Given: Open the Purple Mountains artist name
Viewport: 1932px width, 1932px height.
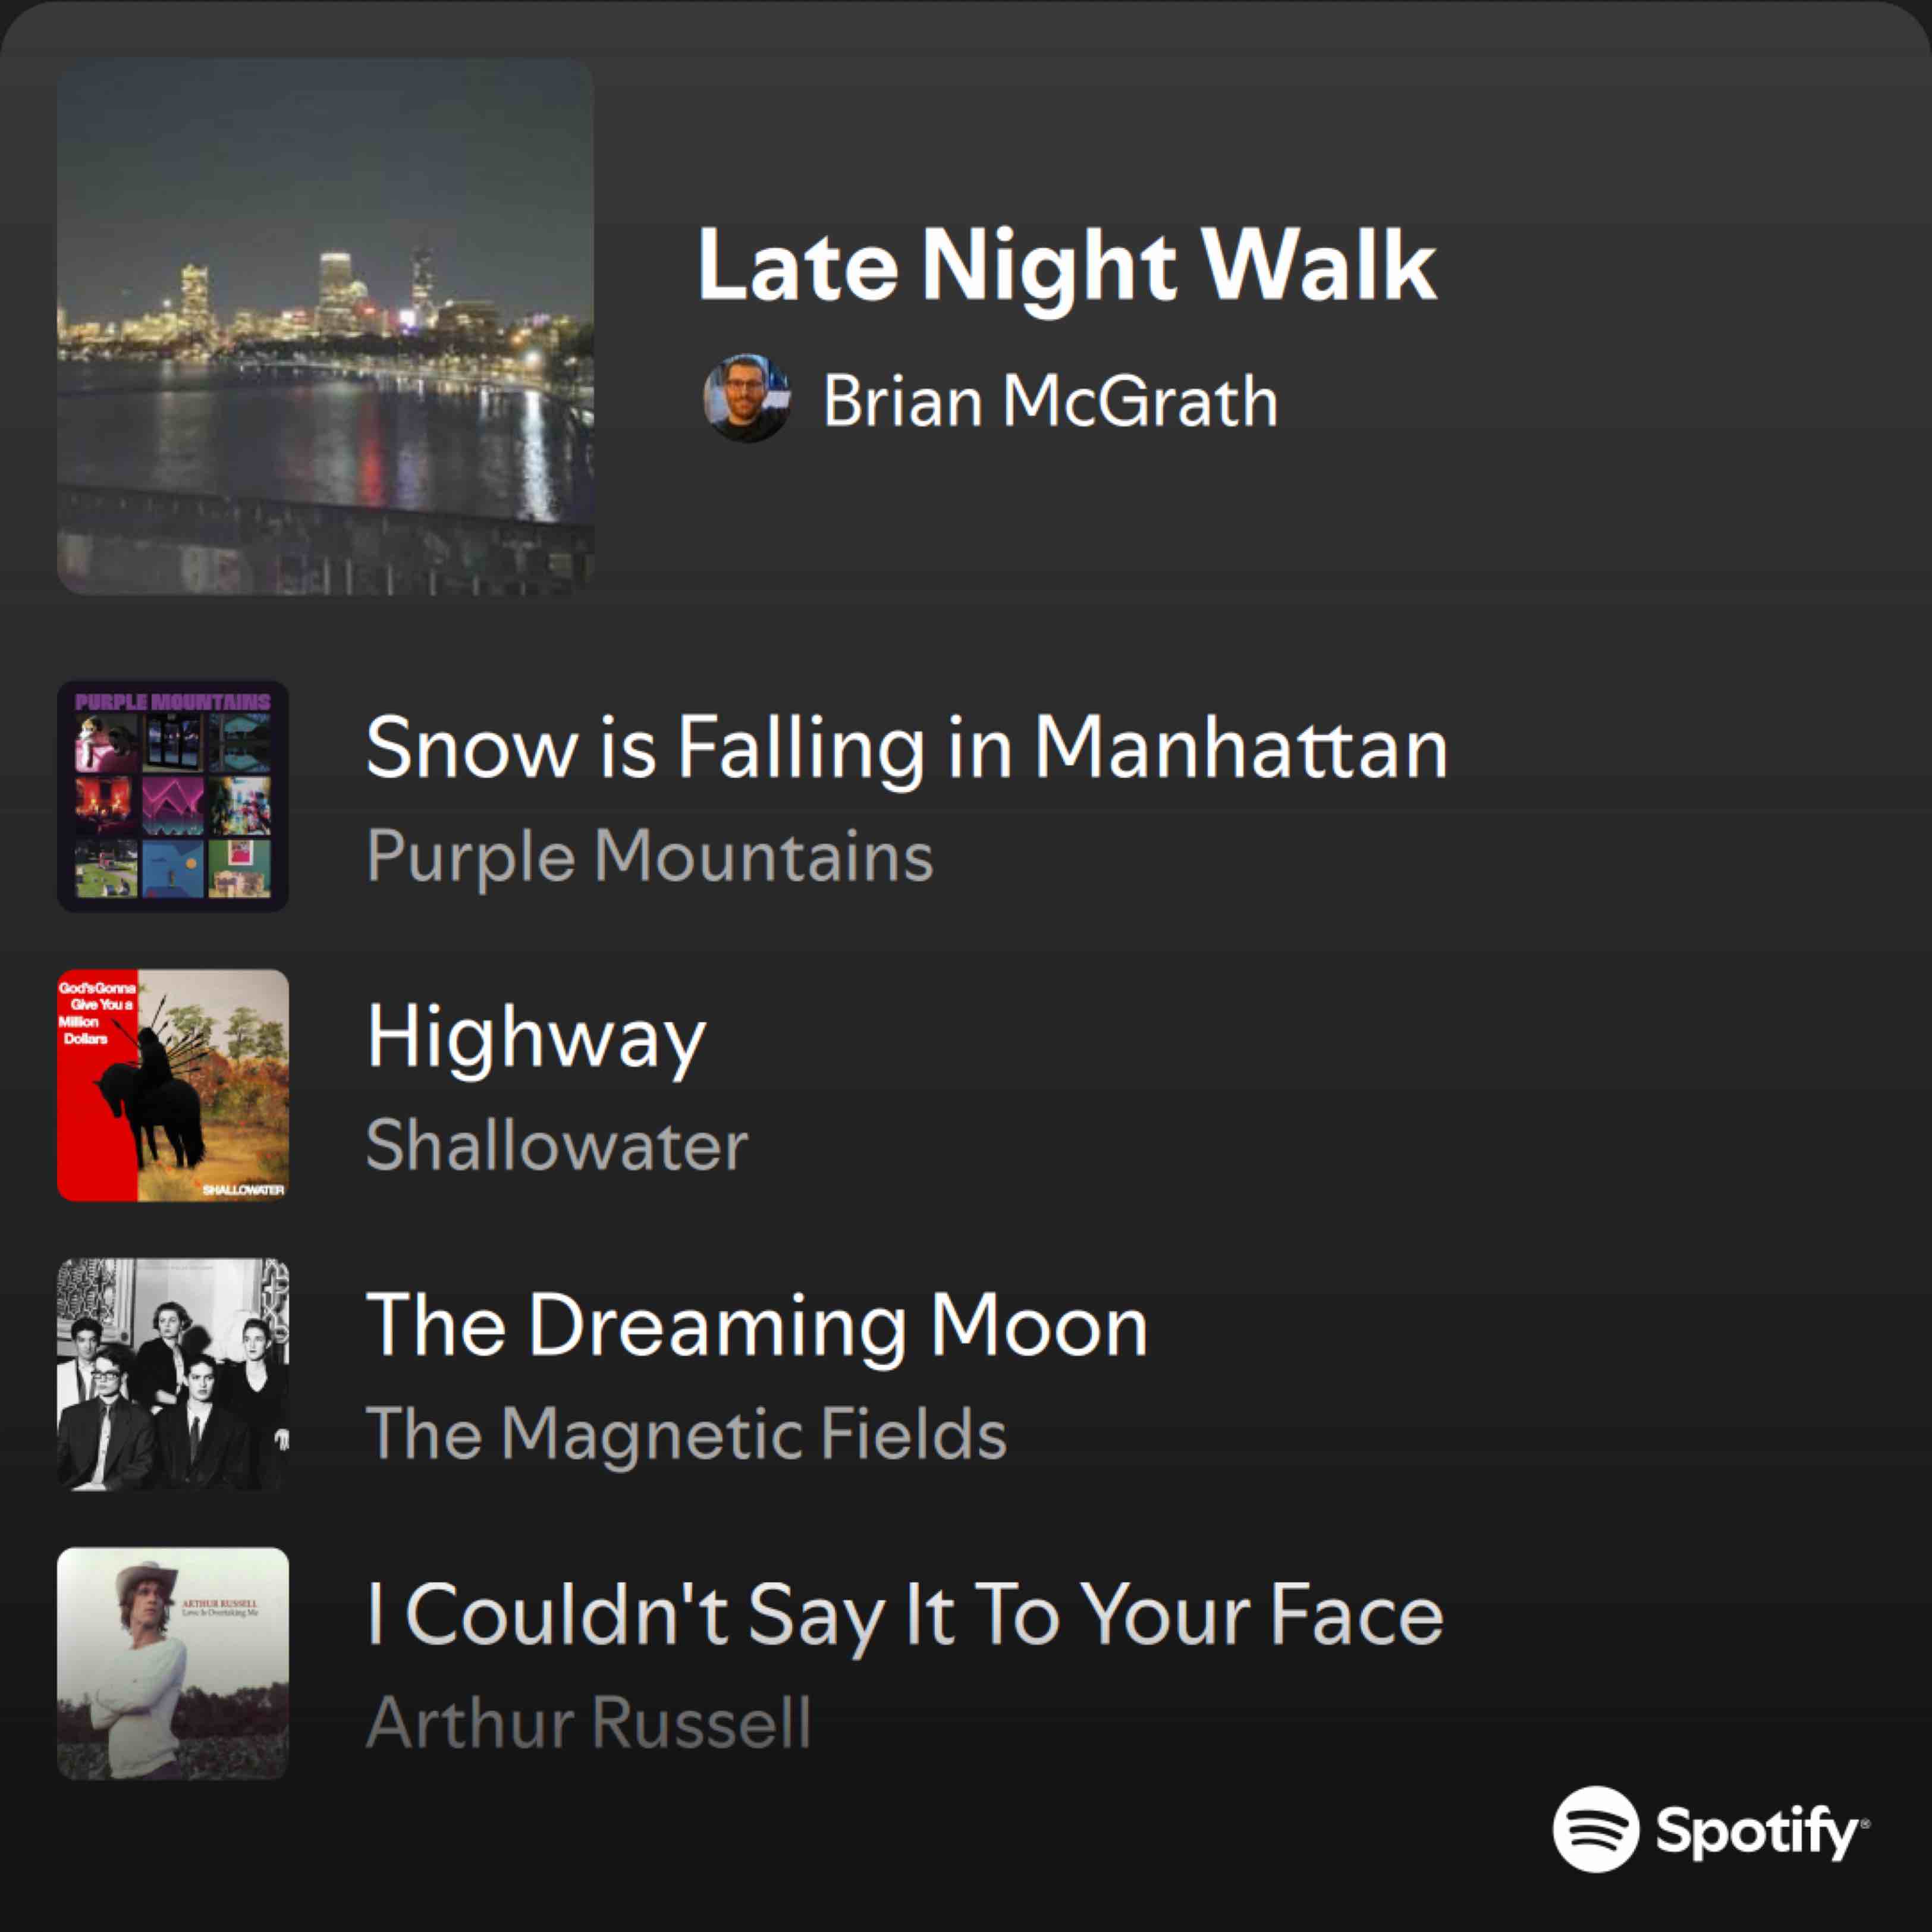Looking at the screenshot, I should click(650, 856).
